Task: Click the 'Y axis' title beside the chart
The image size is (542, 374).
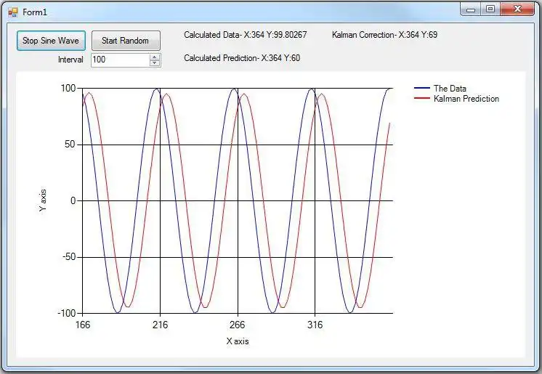Action: [x=43, y=200]
